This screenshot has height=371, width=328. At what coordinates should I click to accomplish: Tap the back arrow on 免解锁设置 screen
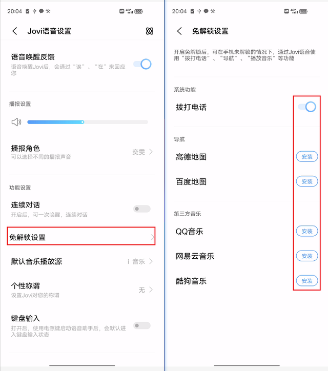tap(179, 31)
